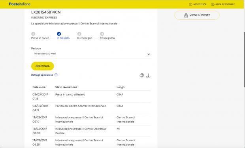Click the Assistenza link text
245x148 pixels.
[200, 4]
